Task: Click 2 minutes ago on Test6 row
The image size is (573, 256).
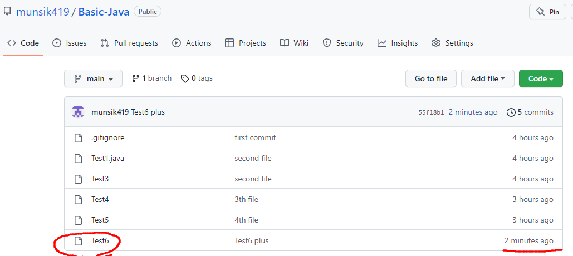Action: click(x=529, y=240)
